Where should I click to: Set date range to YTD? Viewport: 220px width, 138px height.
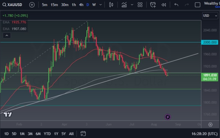pos(47,134)
